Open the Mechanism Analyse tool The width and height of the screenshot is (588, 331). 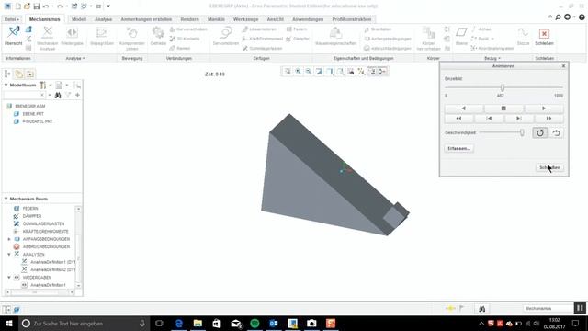pos(48,39)
